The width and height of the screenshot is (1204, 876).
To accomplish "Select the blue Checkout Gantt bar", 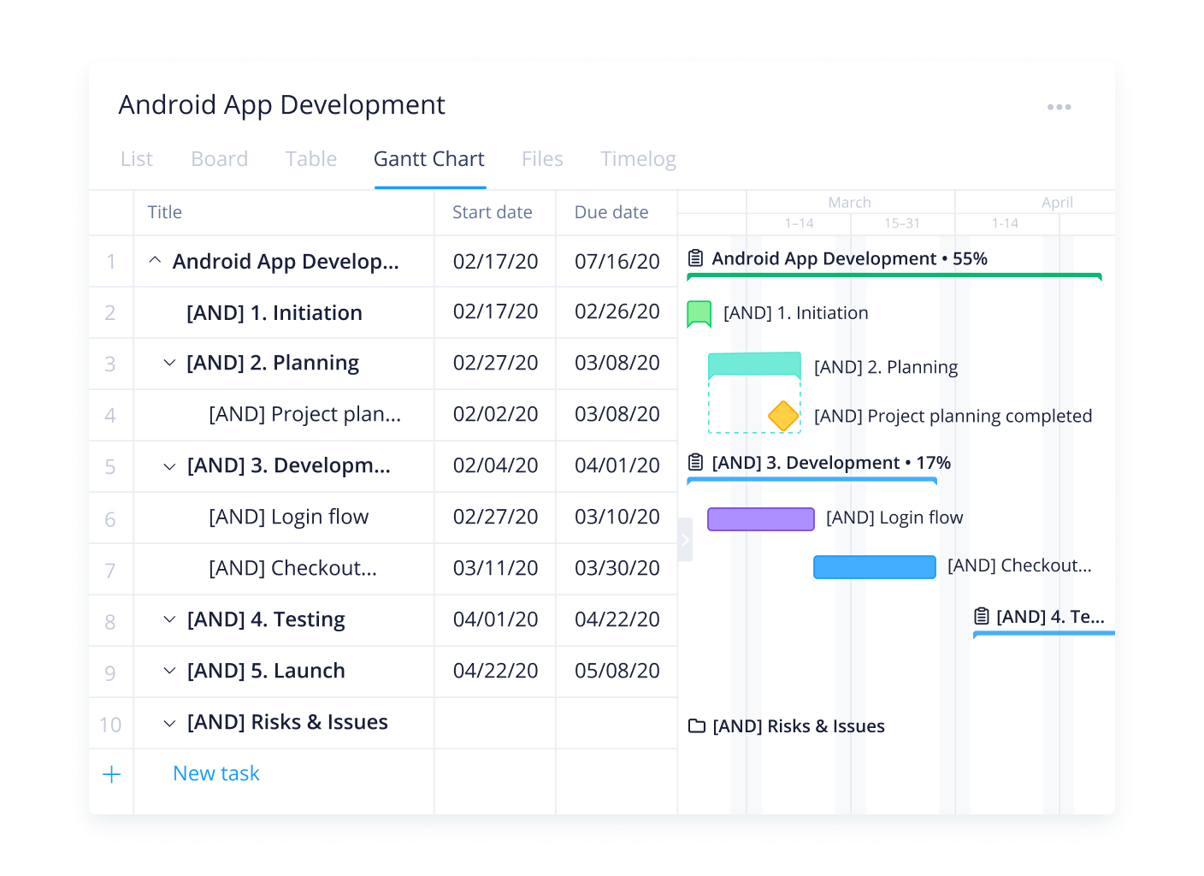I will [x=874, y=567].
